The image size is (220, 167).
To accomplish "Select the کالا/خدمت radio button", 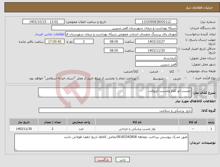I will [142, 71].
